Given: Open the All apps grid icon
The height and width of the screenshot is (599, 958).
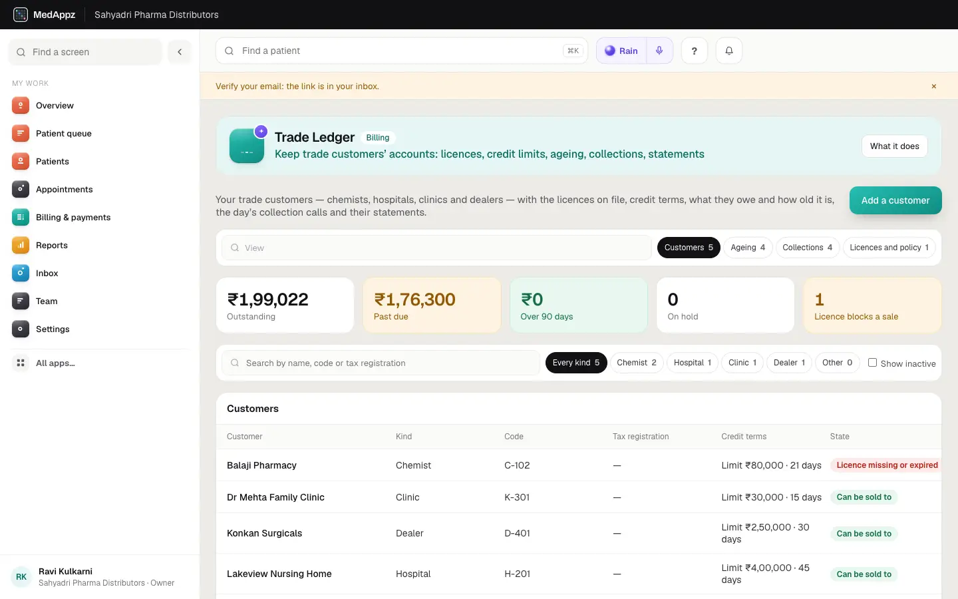Looking at the screenshot, I should (x=21, y=363).
